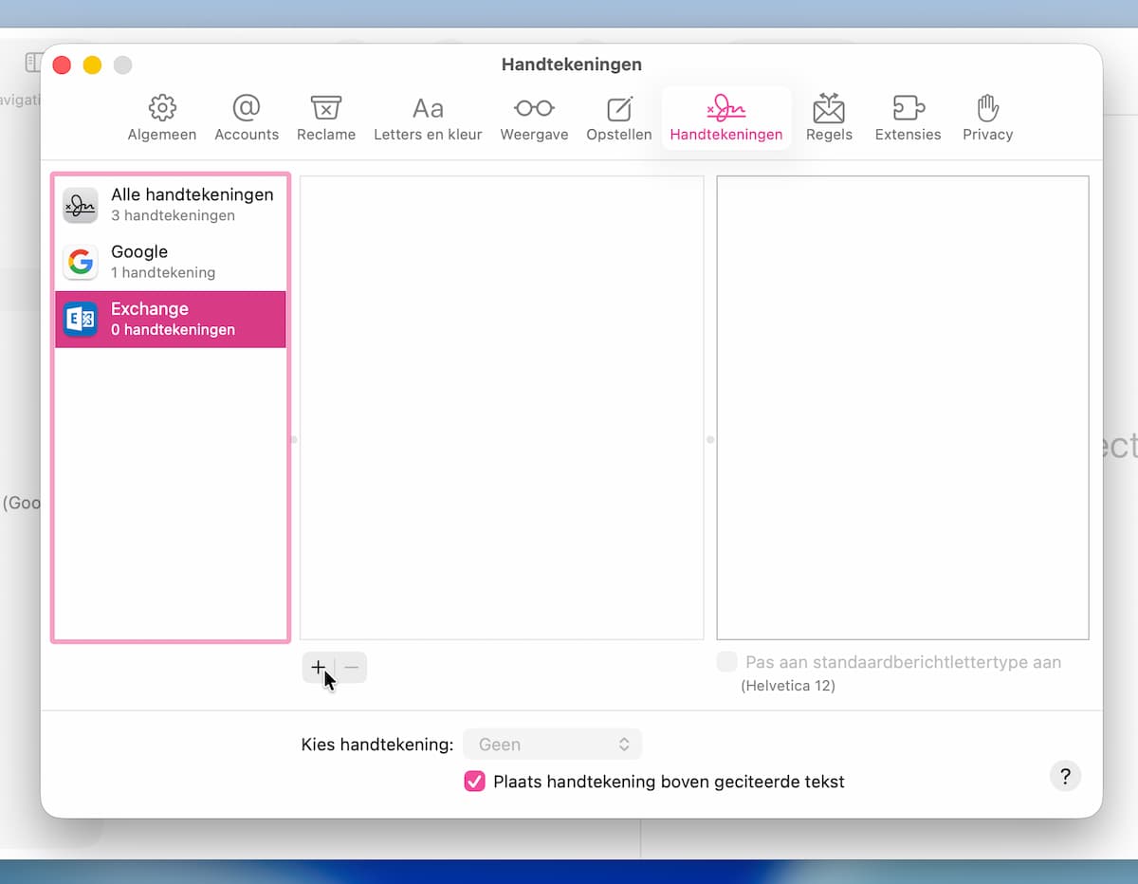1138x884 pixels.
Task: Open Letters en kleur preferences
Action: [x=428, y=119]
